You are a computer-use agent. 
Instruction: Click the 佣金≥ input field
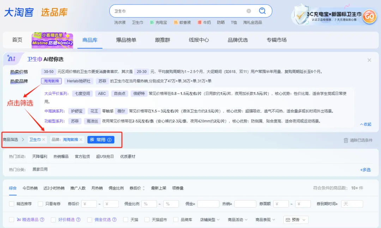pos(208,204)
